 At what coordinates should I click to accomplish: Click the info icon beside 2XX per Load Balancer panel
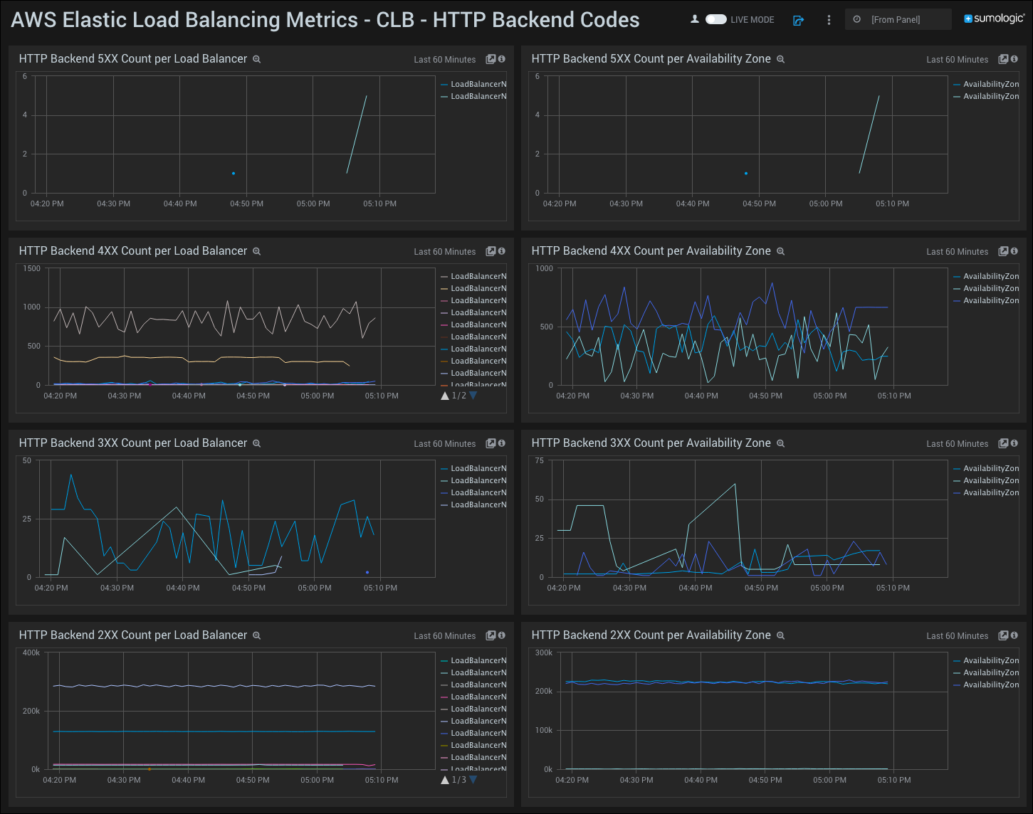(x=501, y=635)
